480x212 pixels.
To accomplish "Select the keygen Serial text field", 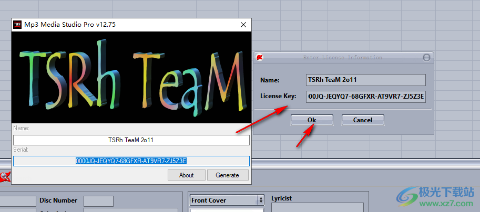I will click(131, 161).
